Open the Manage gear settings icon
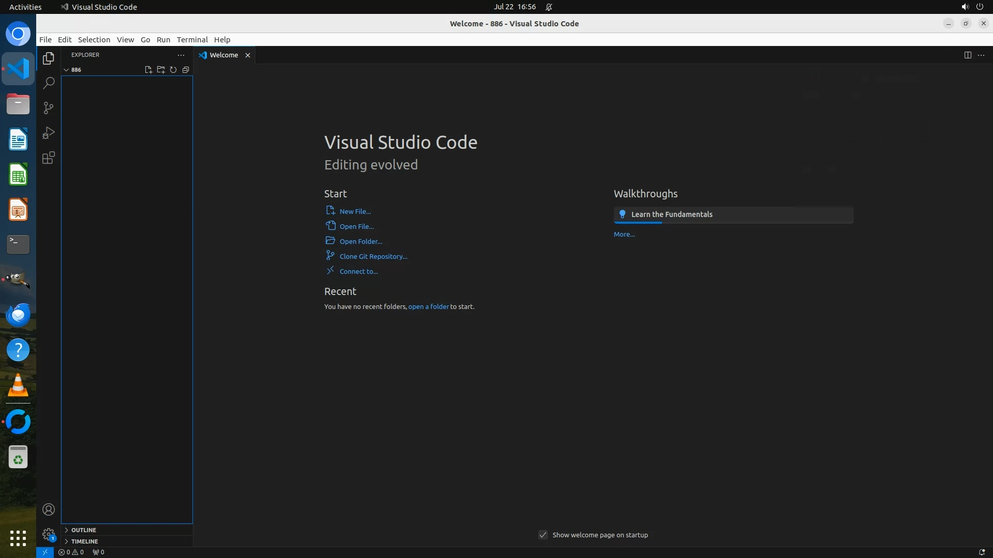Image resolution: width=993 pixels, height=558 pixels. [49, 534]
